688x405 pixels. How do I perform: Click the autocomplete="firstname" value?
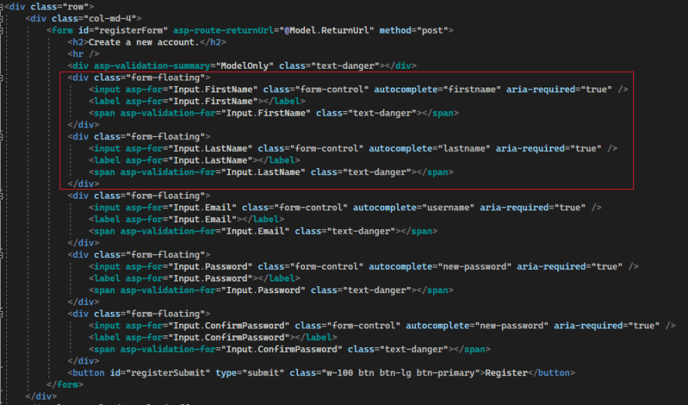(472, 89)
